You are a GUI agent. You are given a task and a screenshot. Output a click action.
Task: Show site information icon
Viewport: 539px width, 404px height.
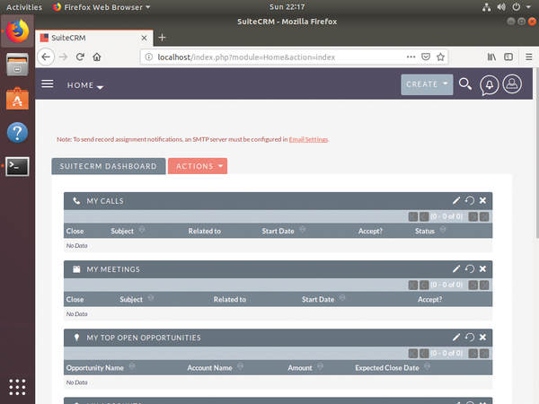(149, 57)
